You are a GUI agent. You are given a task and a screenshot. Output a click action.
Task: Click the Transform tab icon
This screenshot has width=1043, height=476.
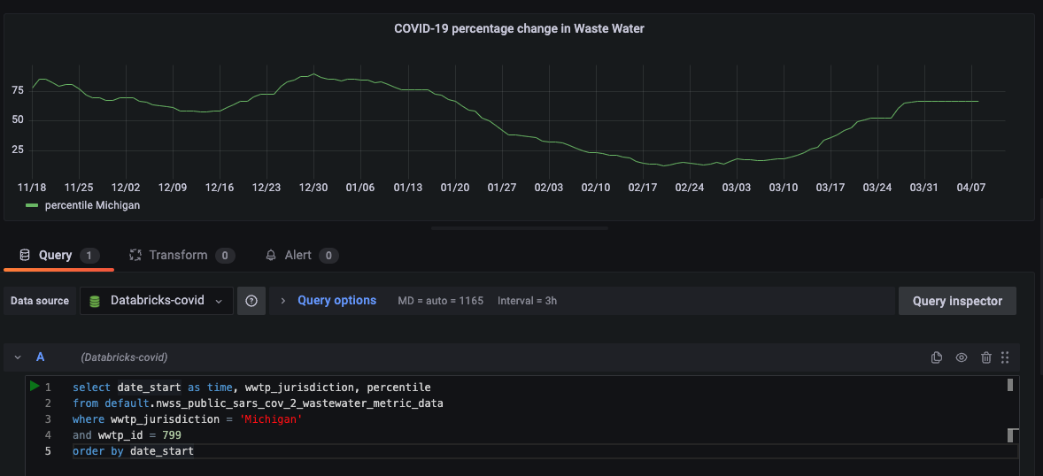pos(135,255)
